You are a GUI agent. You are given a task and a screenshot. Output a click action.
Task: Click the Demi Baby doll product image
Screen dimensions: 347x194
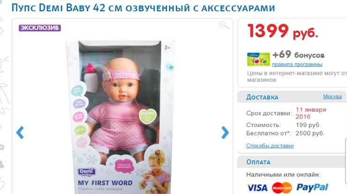(x=121, y=117)
